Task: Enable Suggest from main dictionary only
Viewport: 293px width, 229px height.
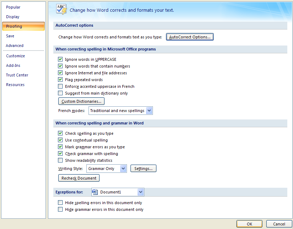Action: [x=60, y=93]
